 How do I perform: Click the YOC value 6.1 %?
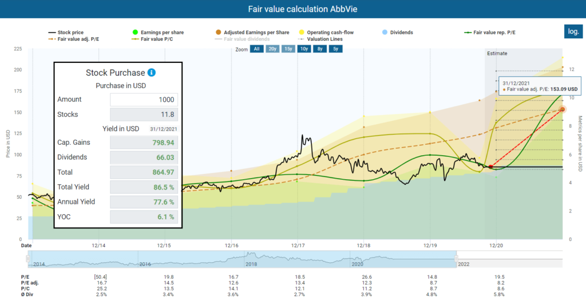144,217
